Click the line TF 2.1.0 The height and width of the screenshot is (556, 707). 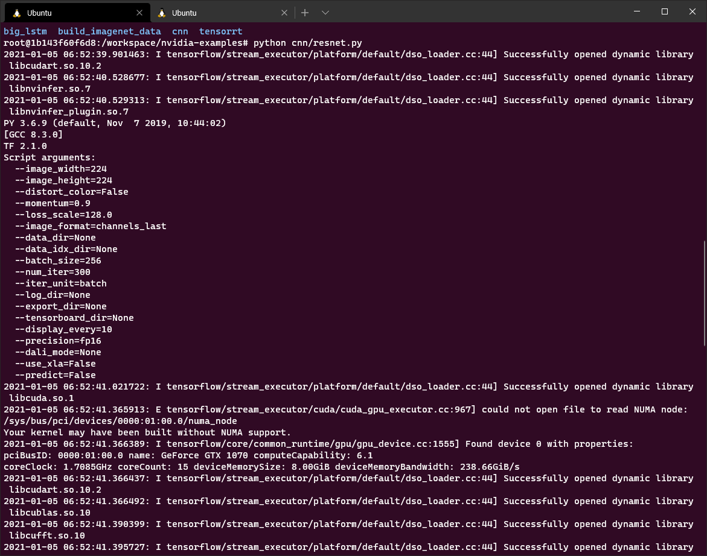click(x=25, y=146)
